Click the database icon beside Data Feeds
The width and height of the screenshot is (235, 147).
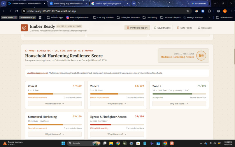tap(178, 28)
